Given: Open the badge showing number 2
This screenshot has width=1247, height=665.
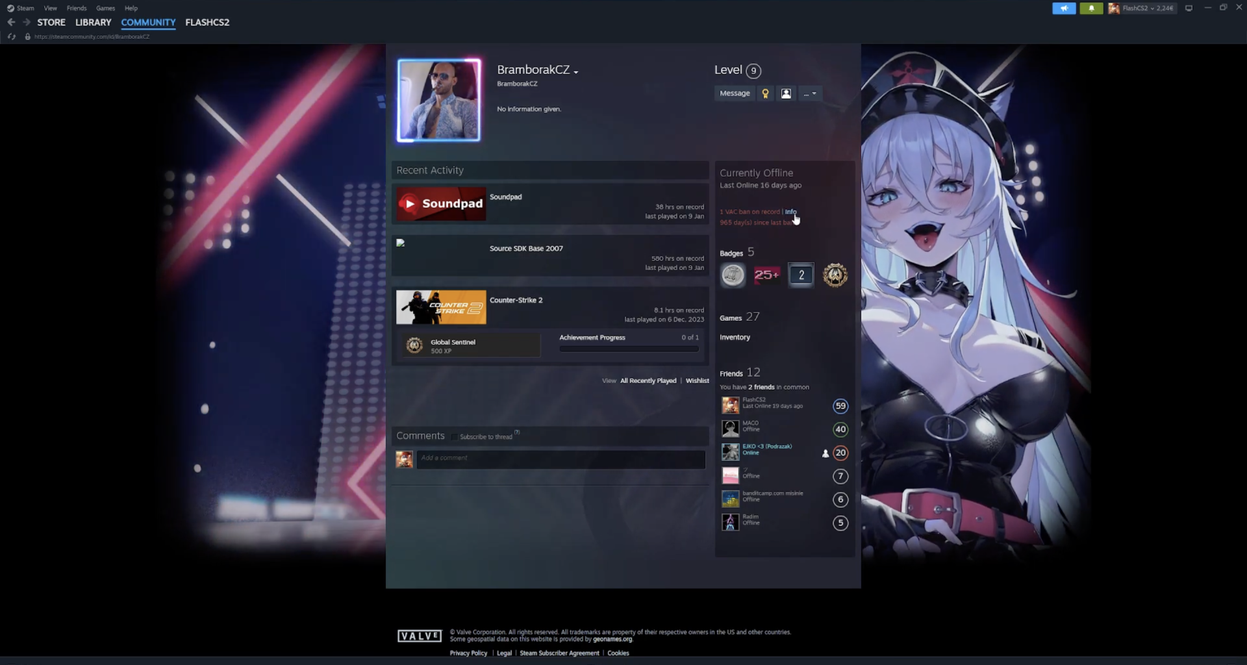Looking at the screenshot, I should (x=801, y=275).
